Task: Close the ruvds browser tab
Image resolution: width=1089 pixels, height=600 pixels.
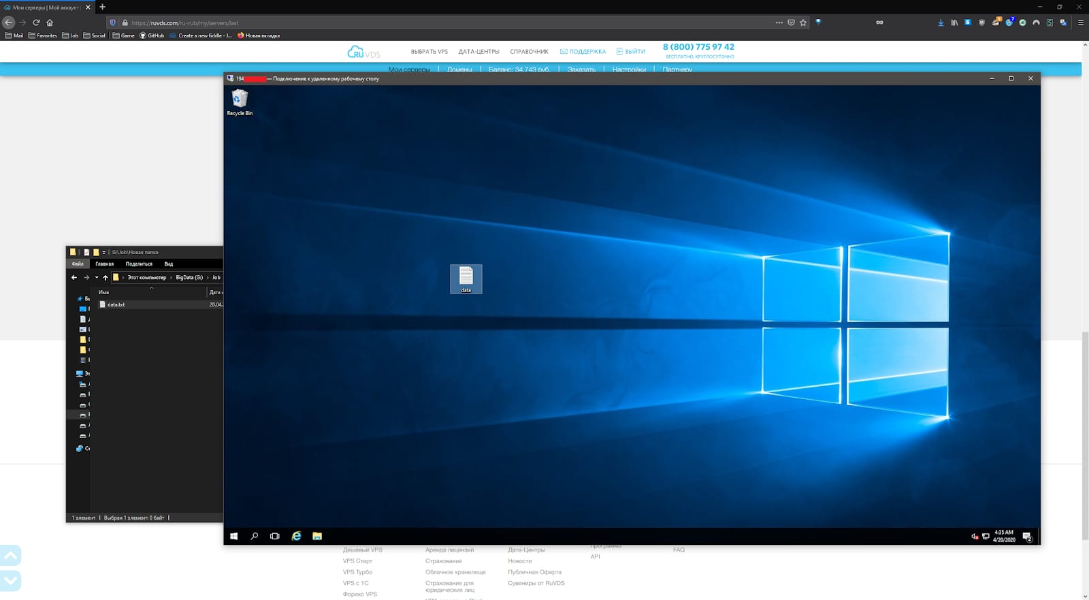Action: (88, 7)
